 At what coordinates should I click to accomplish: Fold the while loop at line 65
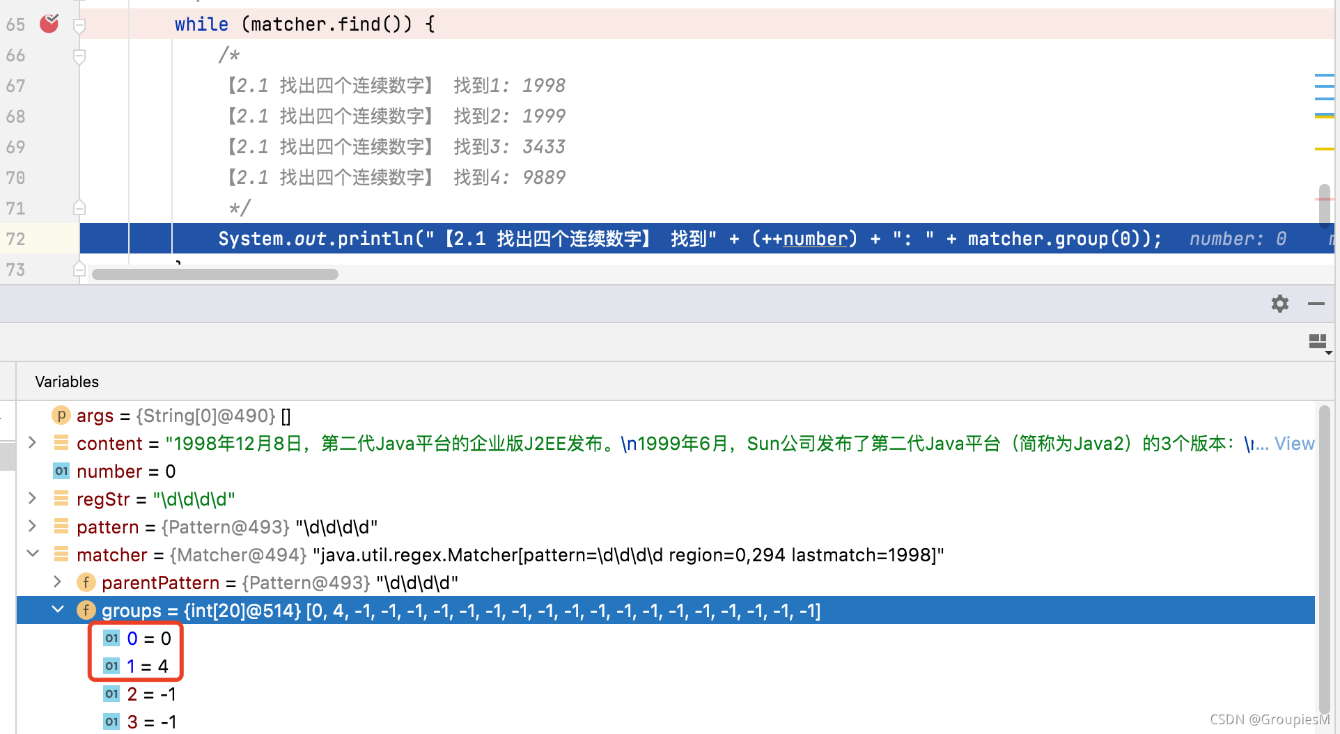pos(79,26)
